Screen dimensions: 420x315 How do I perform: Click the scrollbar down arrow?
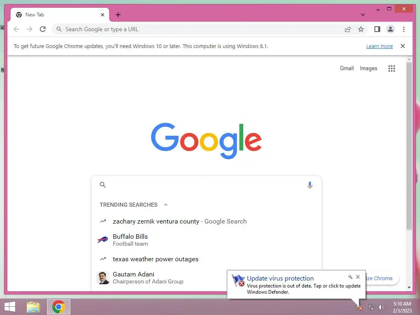[409, 288]
